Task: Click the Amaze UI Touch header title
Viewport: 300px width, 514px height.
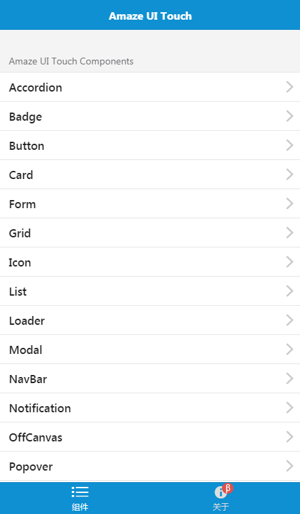Action: point(150,16)
